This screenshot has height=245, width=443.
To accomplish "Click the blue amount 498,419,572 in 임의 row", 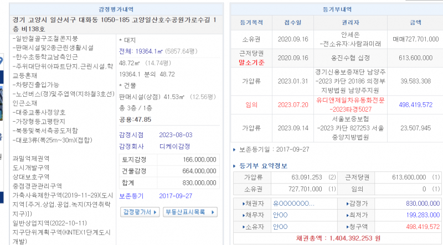I will [x=416, y=105].
